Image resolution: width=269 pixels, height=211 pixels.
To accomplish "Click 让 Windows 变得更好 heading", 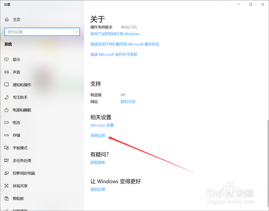I will point(116,181).
